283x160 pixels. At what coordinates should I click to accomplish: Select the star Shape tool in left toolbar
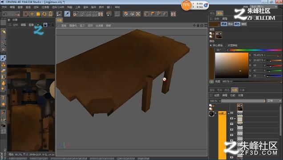(3, 104)
